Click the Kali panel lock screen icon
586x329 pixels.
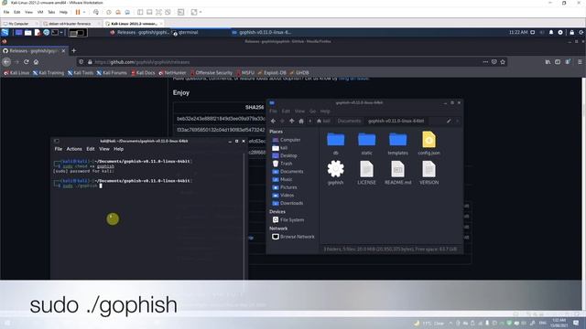pos(571,33)
